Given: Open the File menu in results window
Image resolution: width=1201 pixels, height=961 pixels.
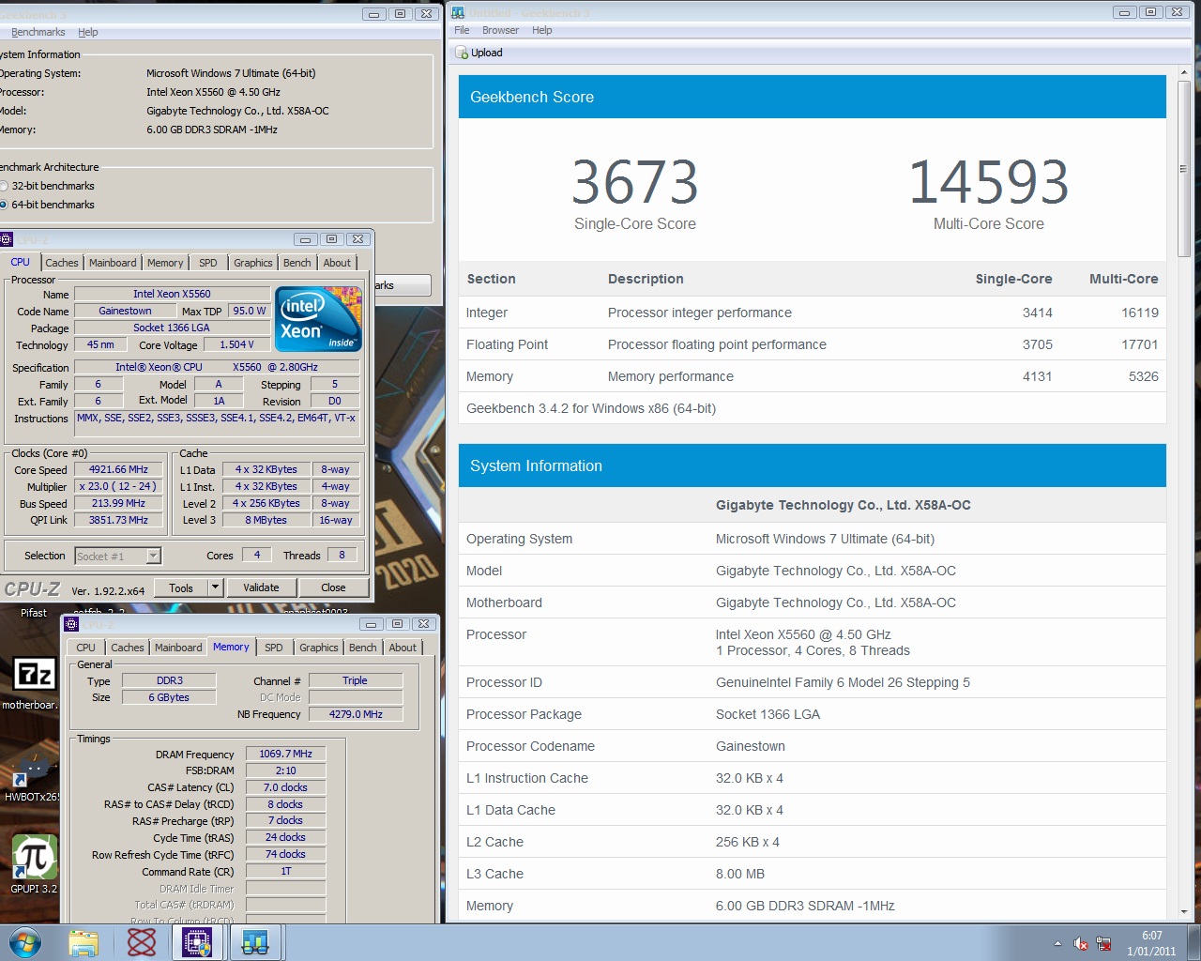Looking at the screenshot, I should [x=462, y=30].
